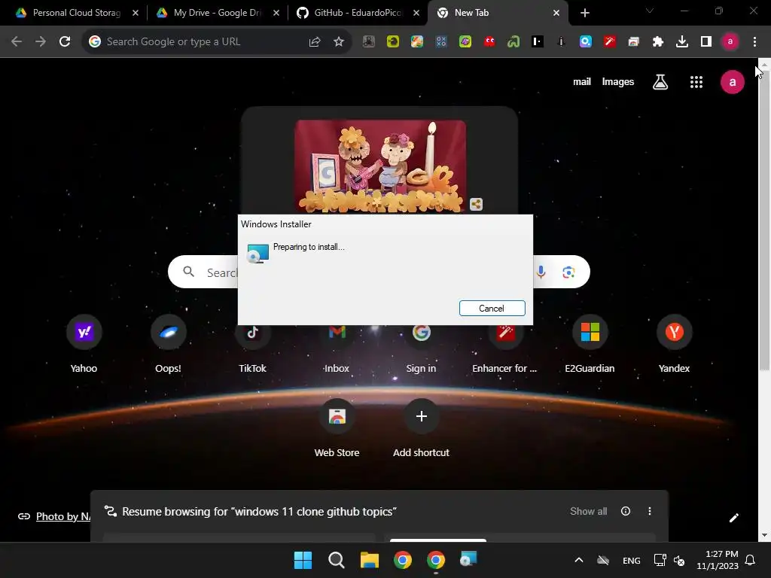Screen dimensions: 771x578
Task: Customize this page with the pencil icon
Action: point(733,518)
